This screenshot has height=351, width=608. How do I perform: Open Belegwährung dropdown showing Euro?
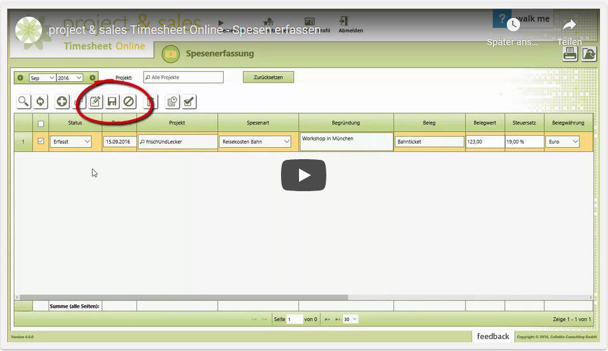563,142
